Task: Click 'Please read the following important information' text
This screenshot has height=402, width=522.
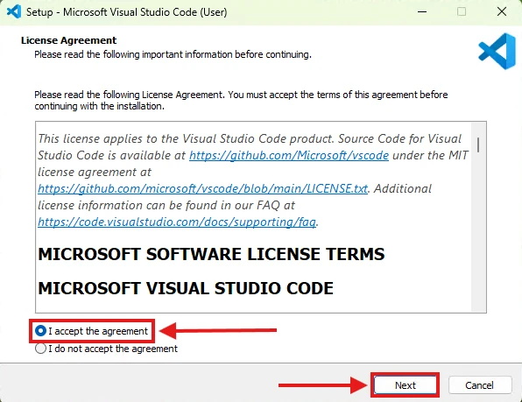Action: click(x=173, y=54)
